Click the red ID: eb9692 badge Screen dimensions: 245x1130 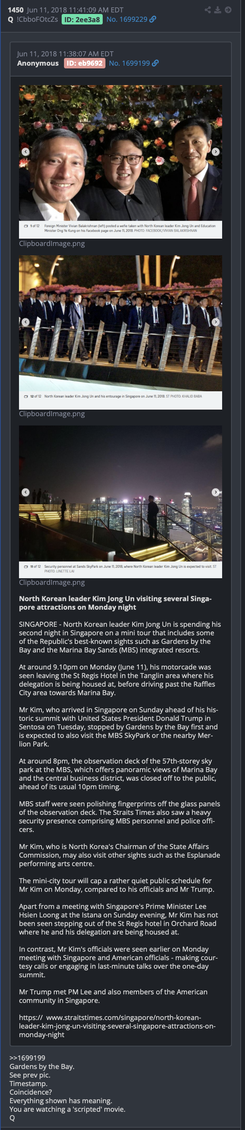[85, 63]
